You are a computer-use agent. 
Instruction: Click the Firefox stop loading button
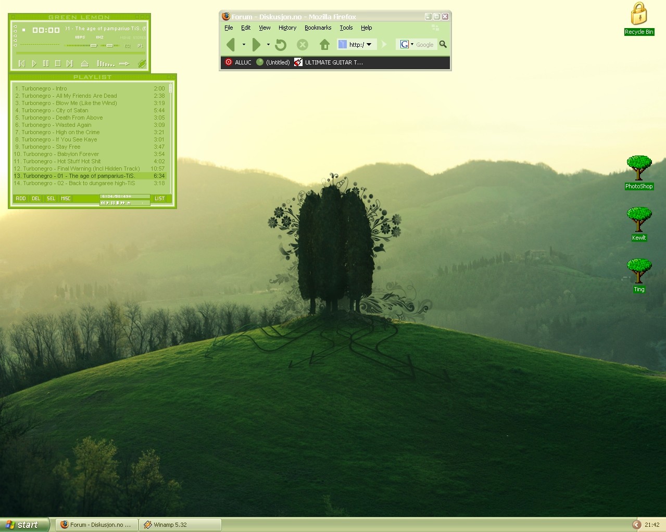[x=303, y=45]
